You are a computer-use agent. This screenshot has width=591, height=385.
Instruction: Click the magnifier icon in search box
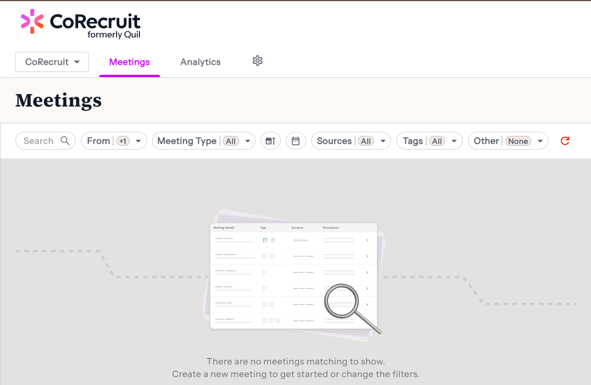click(65, 141)
